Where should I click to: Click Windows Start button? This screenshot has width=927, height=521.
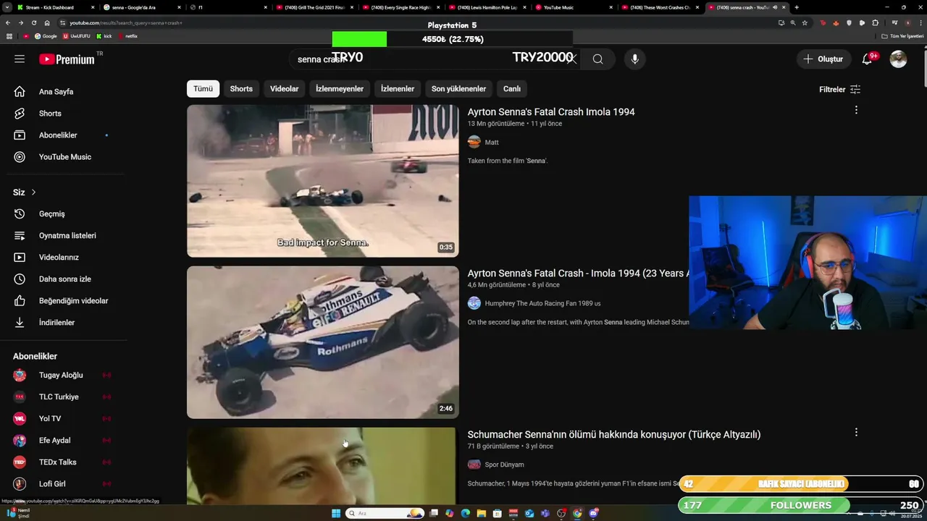pyautogui.click(x=336, y=513)
